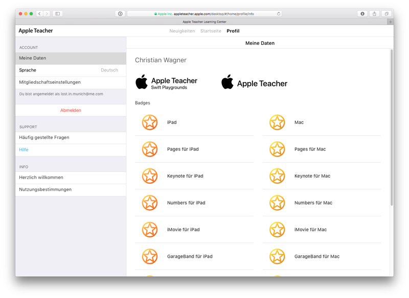Click the Meine Daten content header

coord(260,43)
